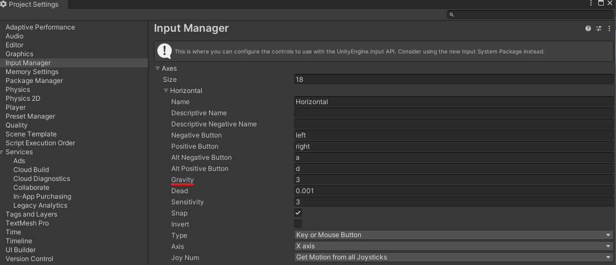Click the warning info icon in the notice box

click(164, 51)
